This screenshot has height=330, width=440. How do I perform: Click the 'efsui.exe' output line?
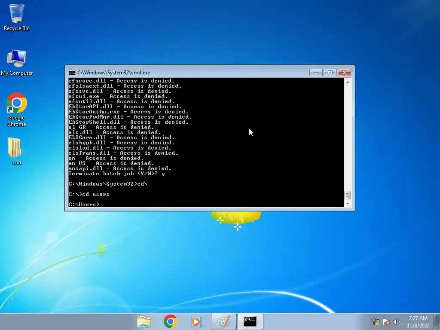pyautogui.click(x=118, y=96)
